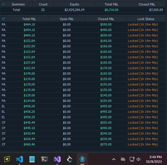Sort by the Equity column header
167x165 pixels.
(75, 4)
